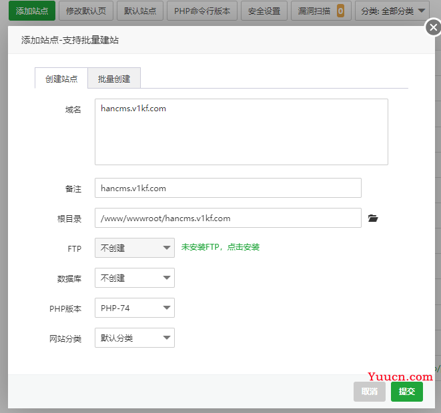Click the green 添加站点 button
This screenshot has width=441, height=413.
point(32,11)
